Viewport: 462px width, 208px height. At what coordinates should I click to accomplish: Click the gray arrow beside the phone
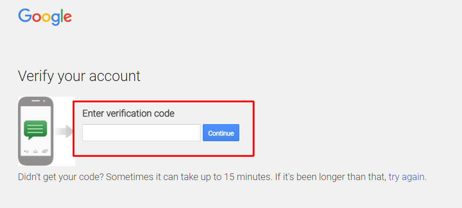coord(62,132)
